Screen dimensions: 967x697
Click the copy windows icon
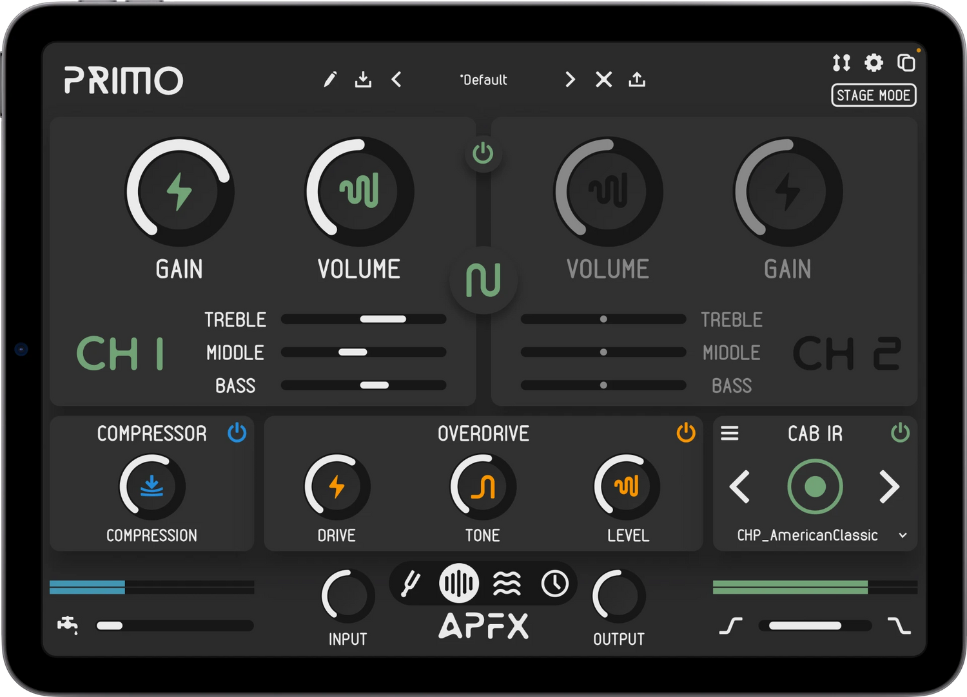(906, 62)
